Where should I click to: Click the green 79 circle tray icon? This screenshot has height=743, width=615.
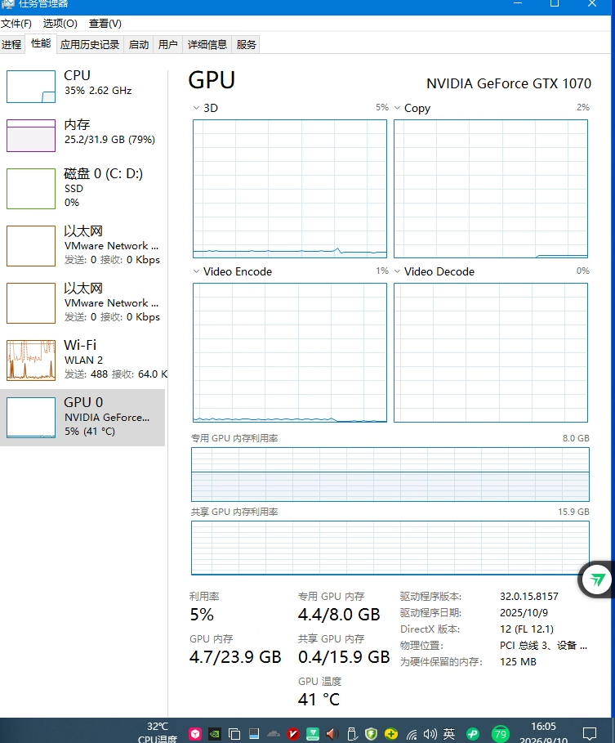tap(501, 734)
